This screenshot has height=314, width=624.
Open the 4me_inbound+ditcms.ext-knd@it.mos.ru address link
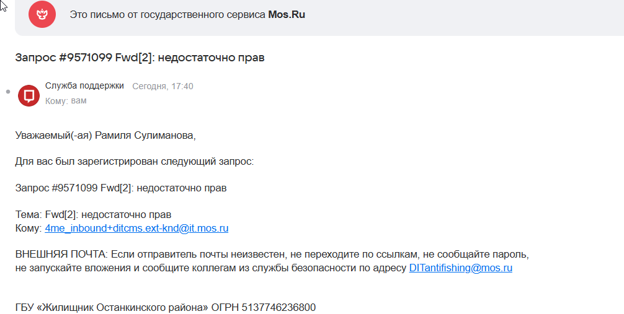click(136, 228)
